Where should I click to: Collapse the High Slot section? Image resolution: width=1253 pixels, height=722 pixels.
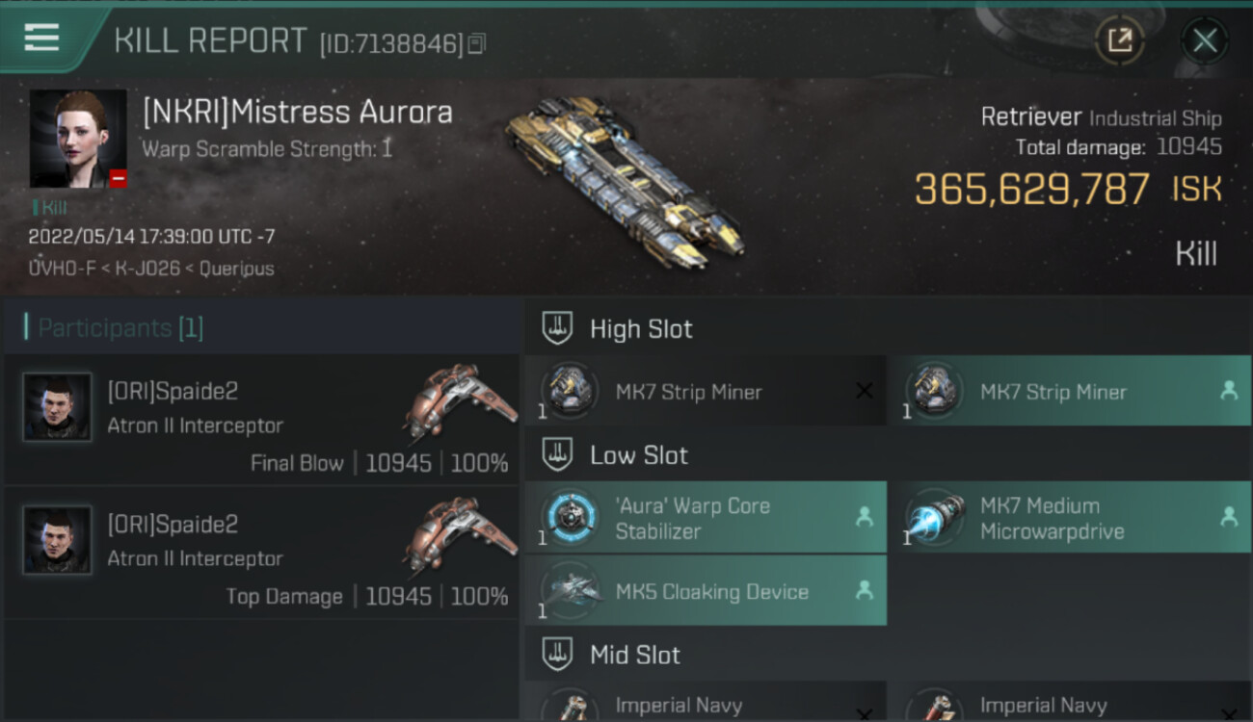[557, 328]
